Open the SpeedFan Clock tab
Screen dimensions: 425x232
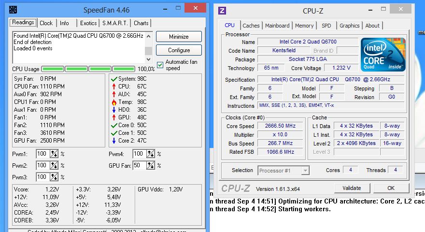pos(46,23)
